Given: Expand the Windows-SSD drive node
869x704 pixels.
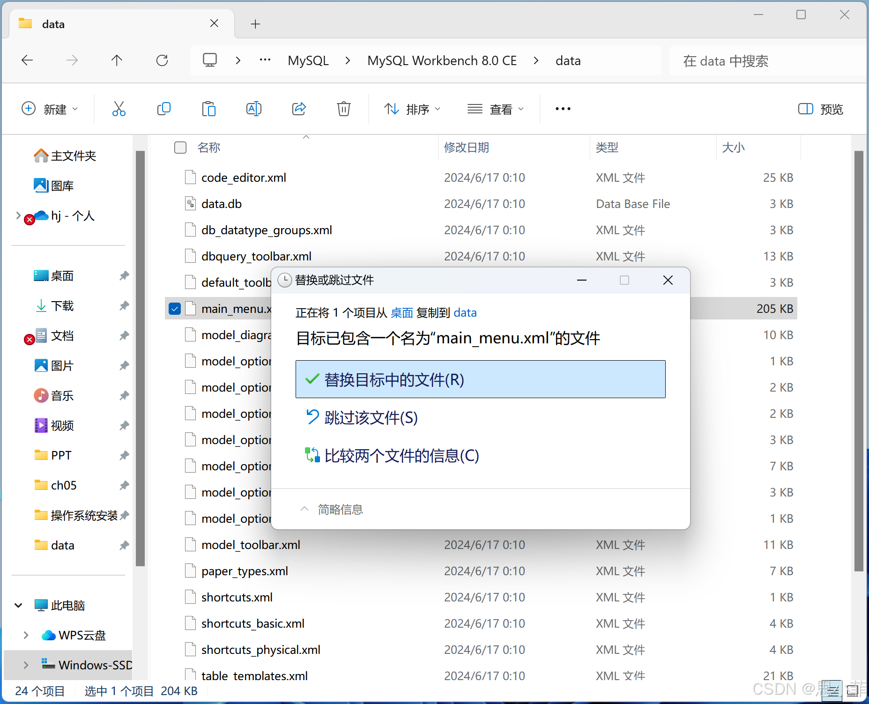Looking at the screenshot, I should tap(26, 666).
